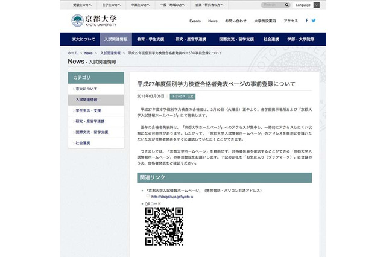Click the Kyoto University emblem logo
This screenshot has height=257, width=386.
click(78, 21)
